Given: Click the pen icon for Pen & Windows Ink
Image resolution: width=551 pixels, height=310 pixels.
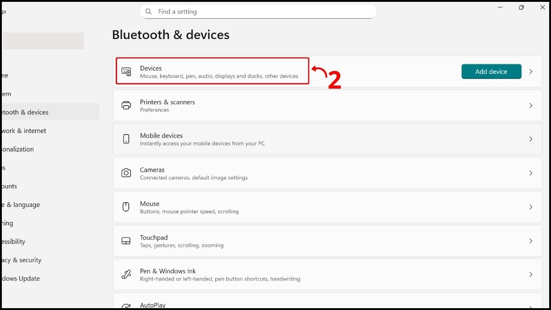Looking at the screenshot, I should click(x=126, y=273).
